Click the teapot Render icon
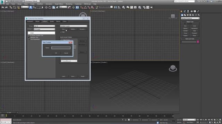The image size is (222, 124). coord(152,7)
